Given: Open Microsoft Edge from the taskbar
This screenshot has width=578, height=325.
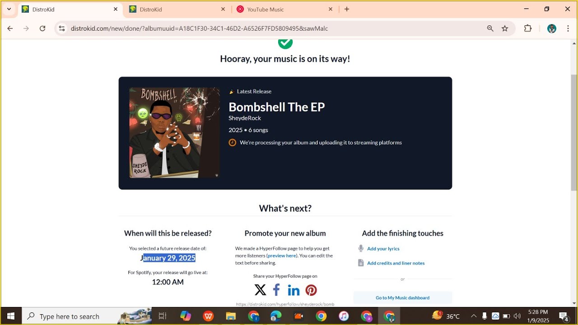Looking at the screenshot, I should [276, 316].
